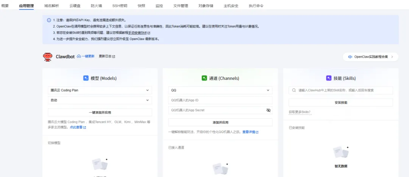Viewport: 409px width, 177px height.
Task: Click the 安装技能 button
Action: point(341,102)
